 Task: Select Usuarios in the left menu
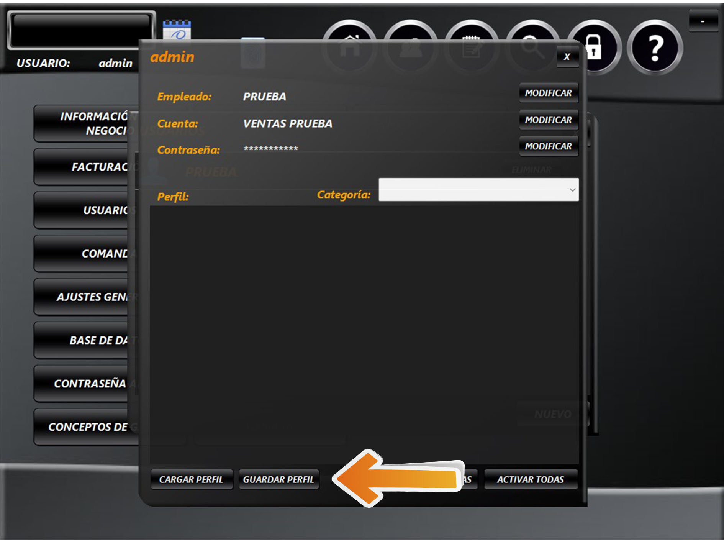tap(86, 210)
